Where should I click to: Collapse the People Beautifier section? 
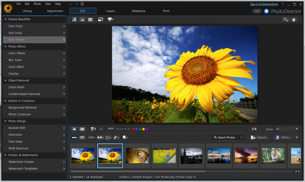pyautogui.click(x=5, y=19)
